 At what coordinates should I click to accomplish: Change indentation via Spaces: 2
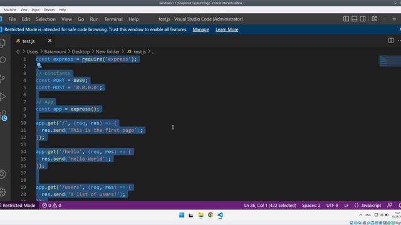point(311,206)
